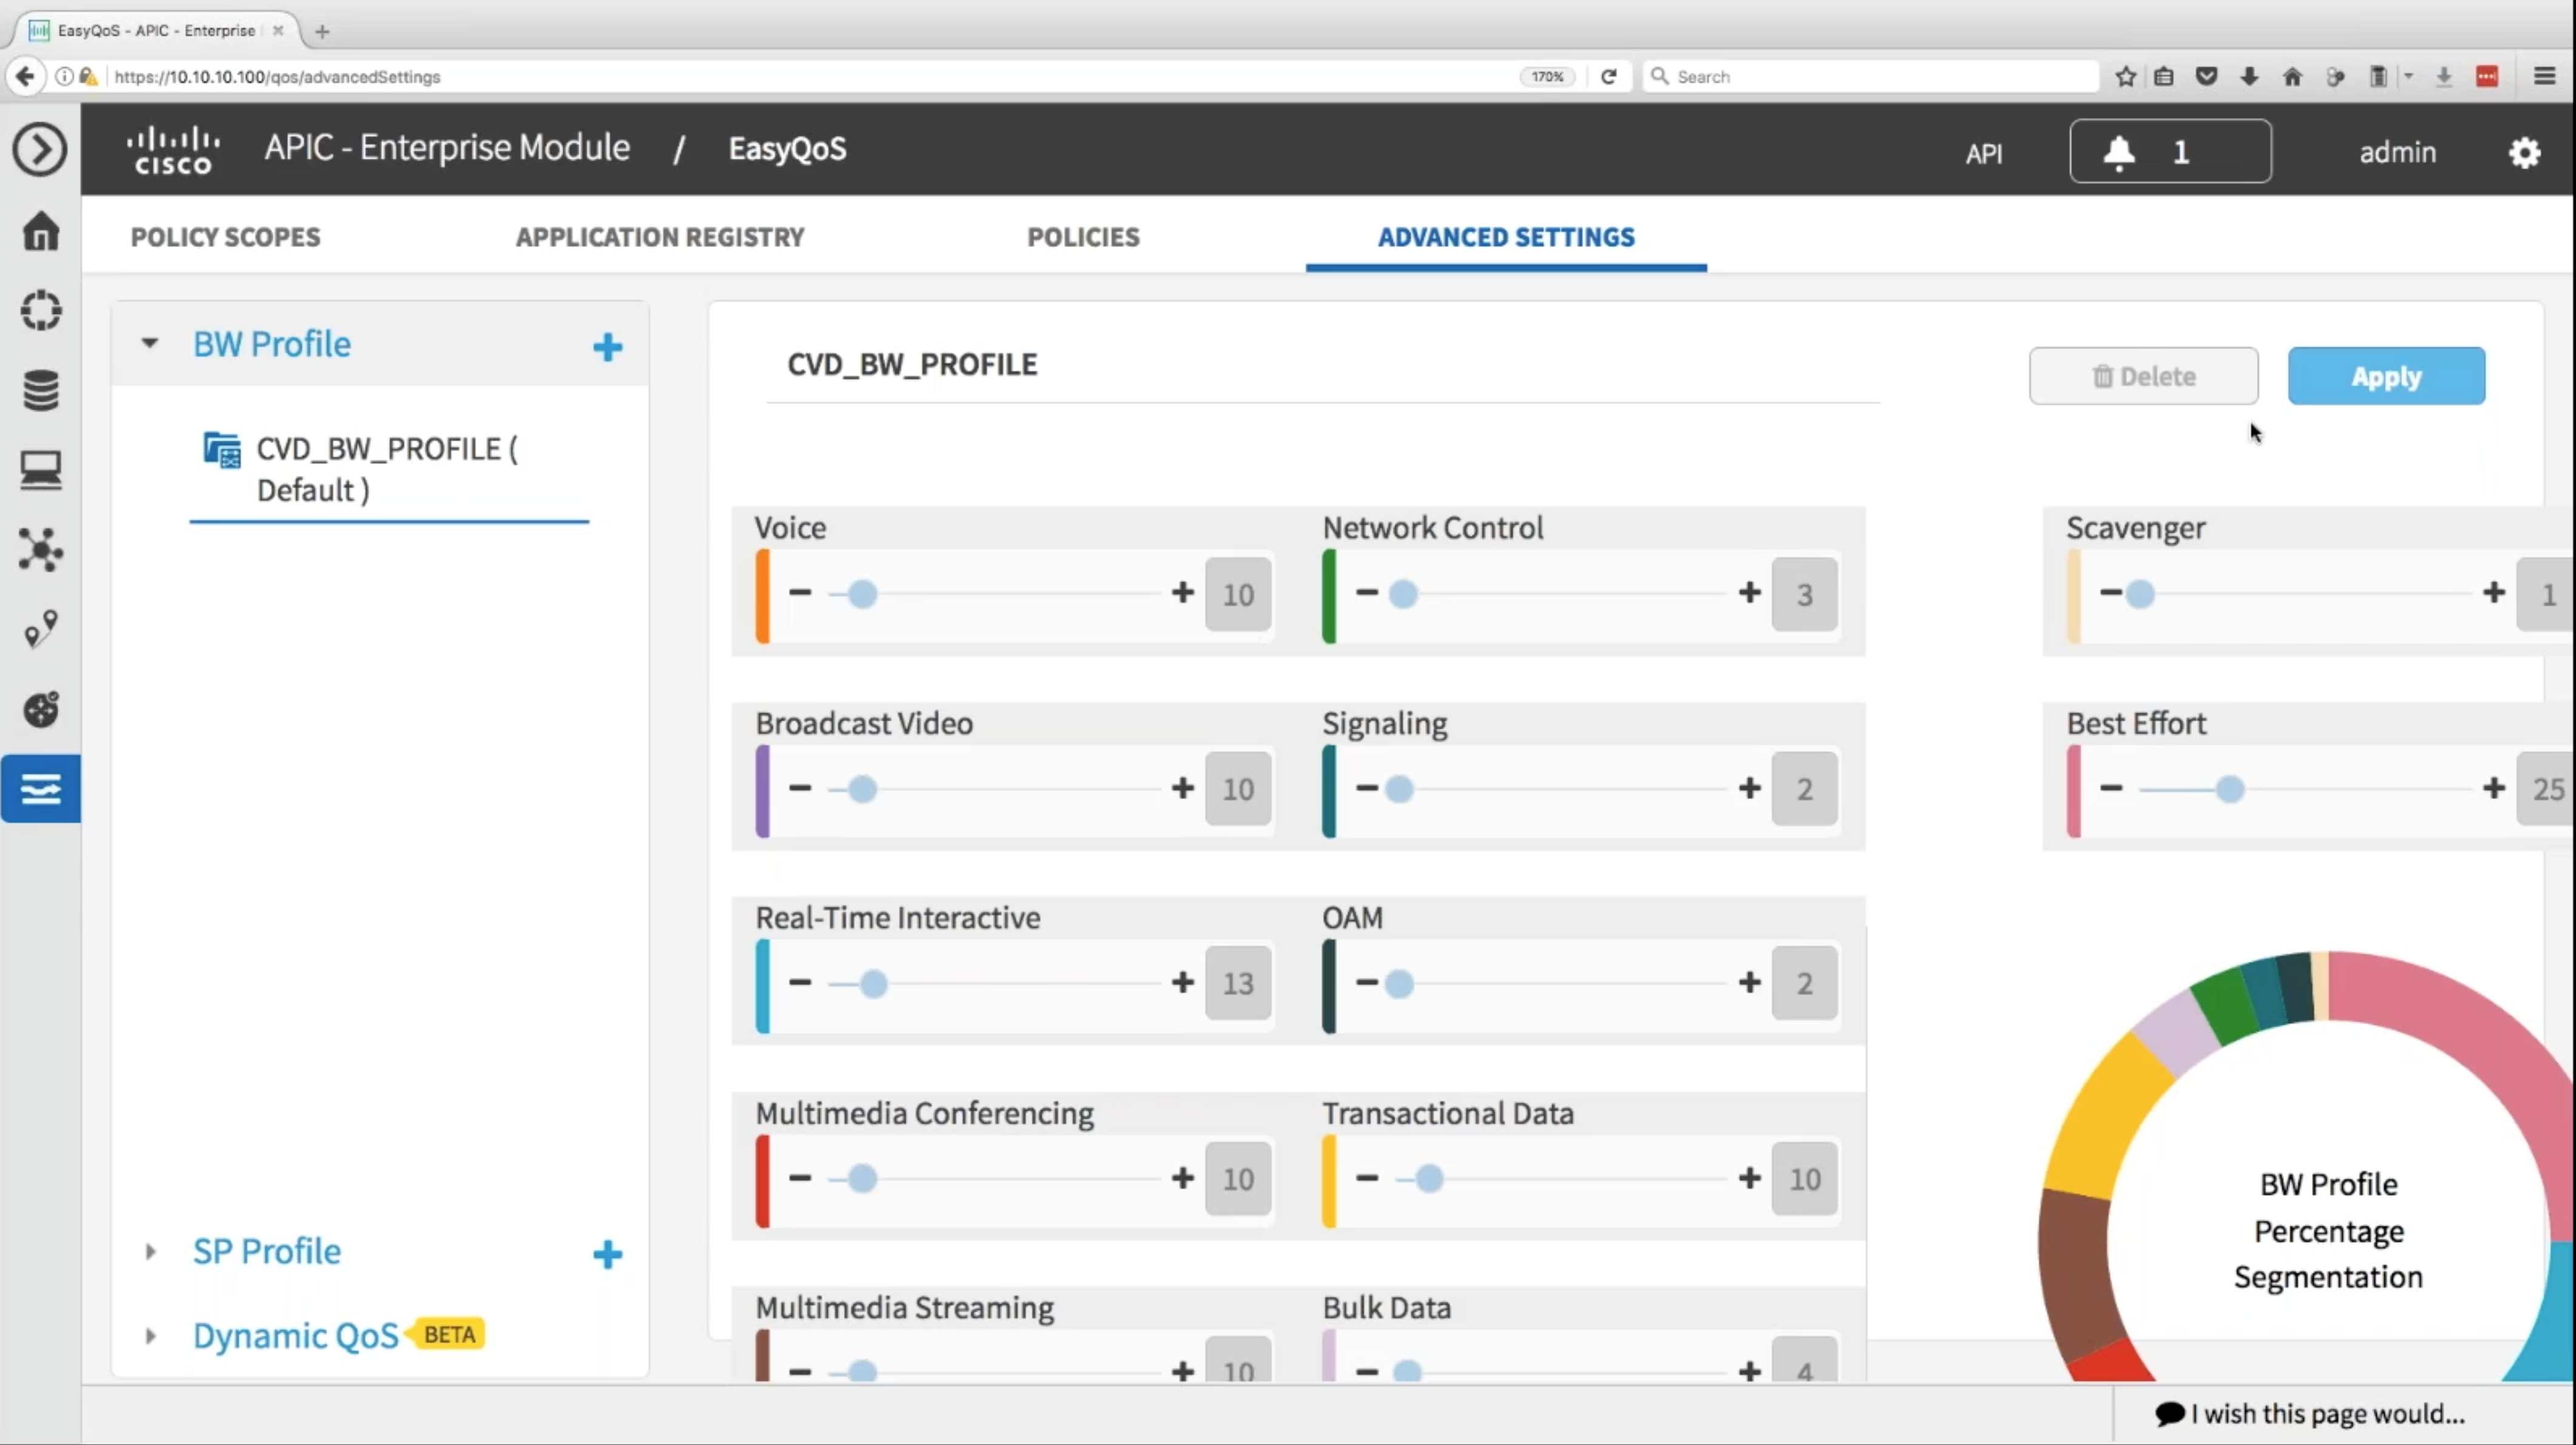Add new SP Profile with plus icon
Image resolution: width=2576 pixels, height=1445 pixels.
[607, 1254]
